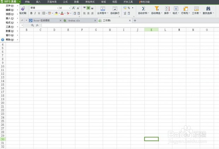Click the Format (格式) grid icon
The width and height of the screenshot is (219, 149).
point(176,9)
